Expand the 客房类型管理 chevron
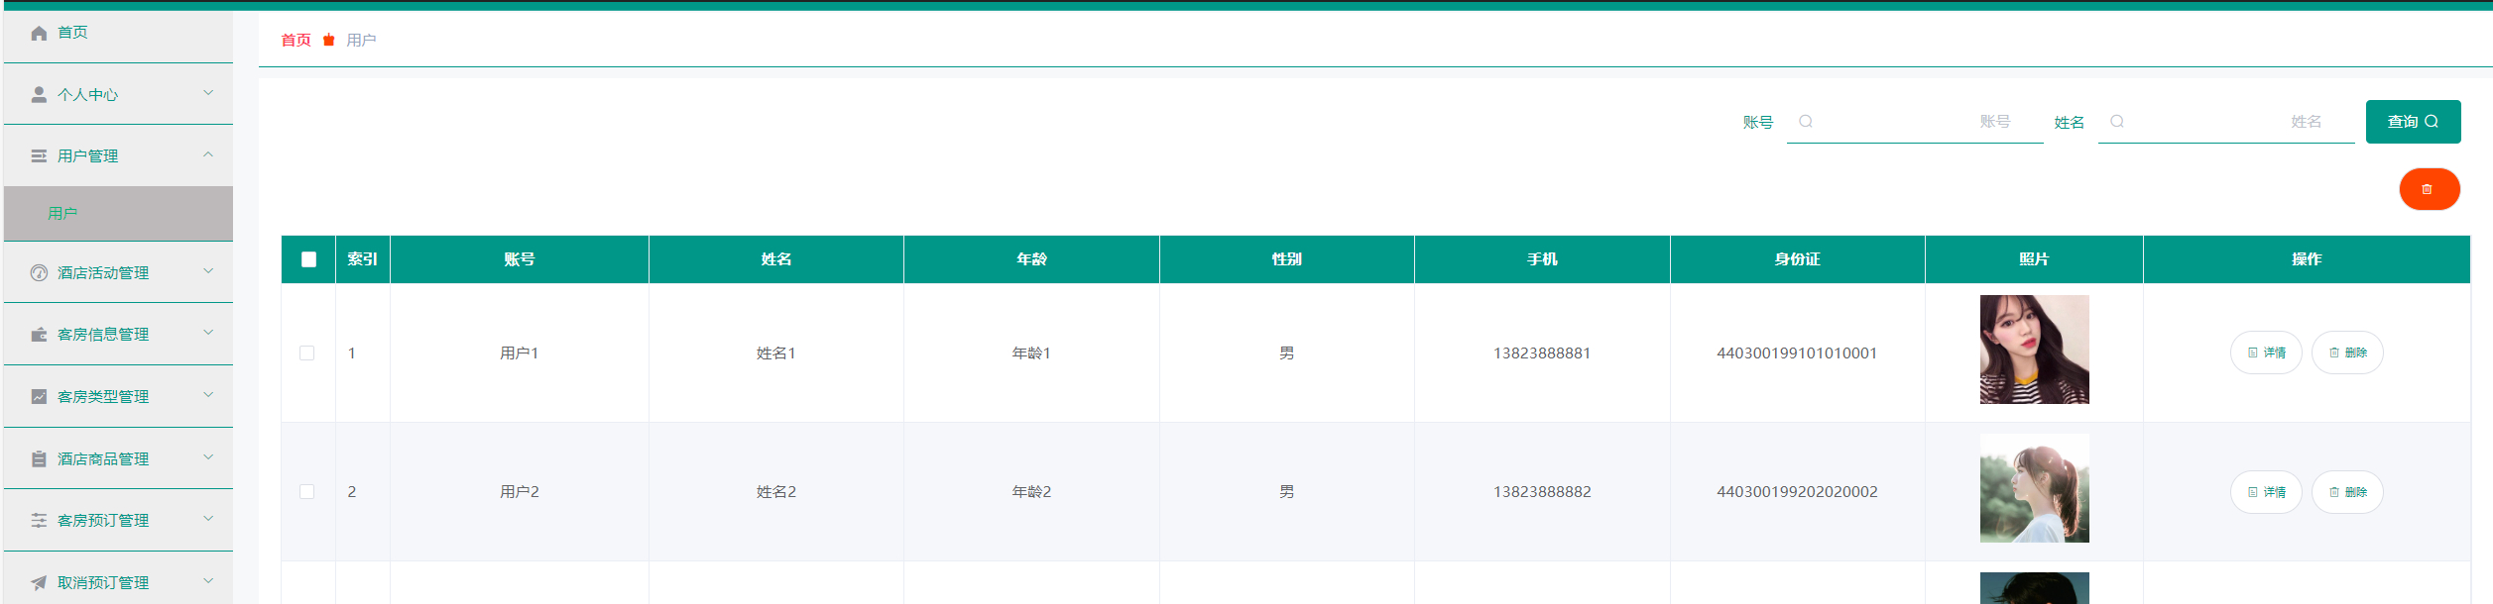 coord(208,395)
